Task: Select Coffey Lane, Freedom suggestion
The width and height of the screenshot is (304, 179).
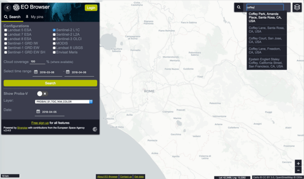Action: tap(267, 51)
